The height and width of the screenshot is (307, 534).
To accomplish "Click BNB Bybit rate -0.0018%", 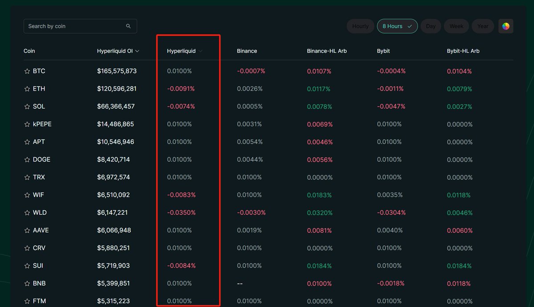I will 391,283.
